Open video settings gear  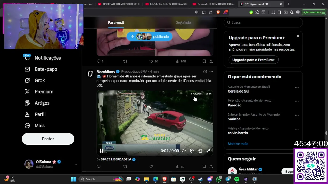pos(192,151)
